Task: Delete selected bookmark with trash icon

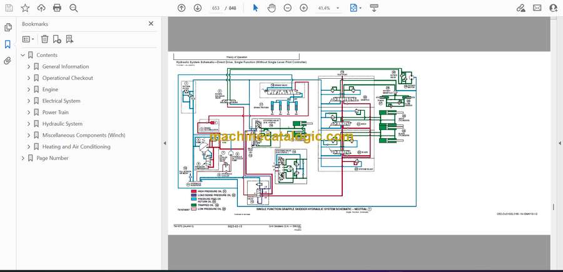Action: (44, 39)
